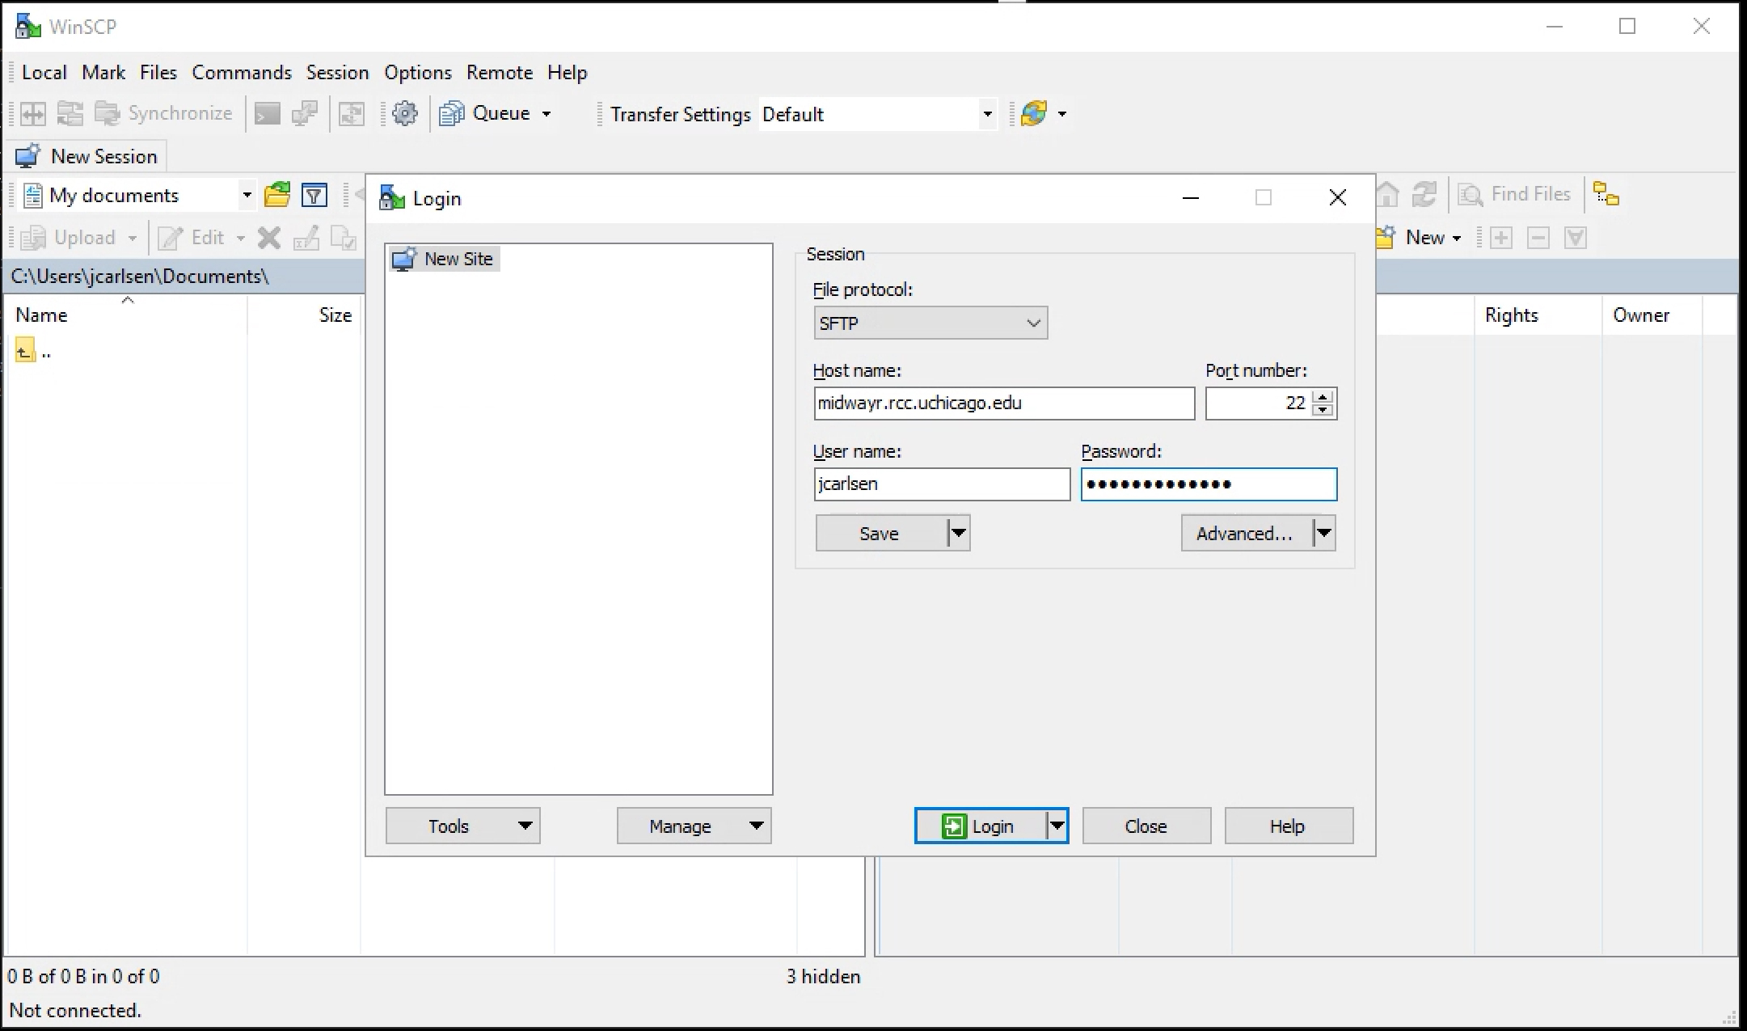This screenshot has height=1031, width=1747.
Task: Open the Remote menu
Action: (x=500, y=73)
